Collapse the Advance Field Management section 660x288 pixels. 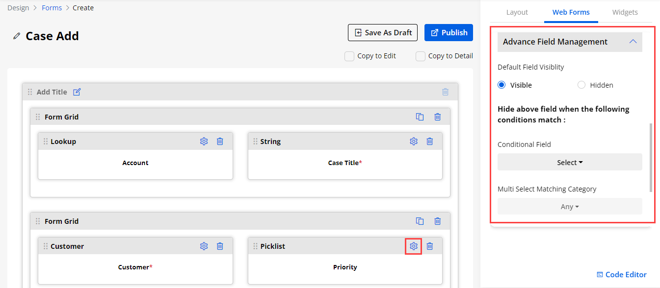click(633, 42)
